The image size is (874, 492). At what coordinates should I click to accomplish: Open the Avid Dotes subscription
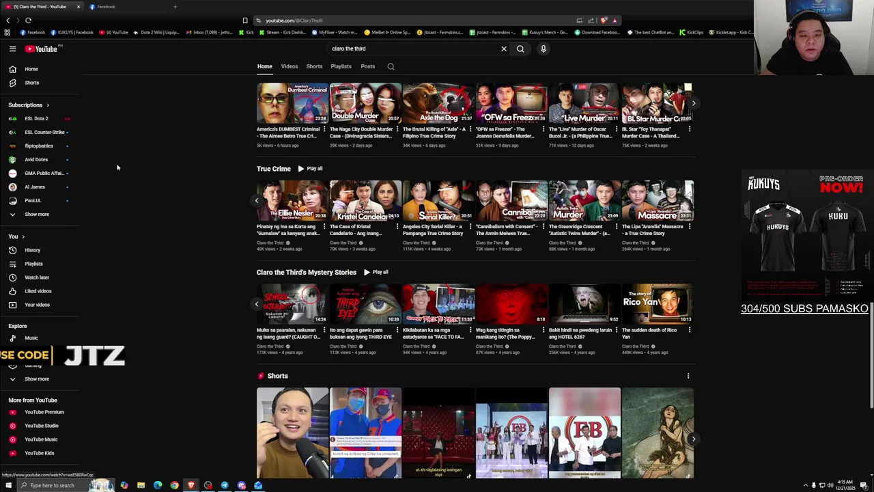click(x=36, y=160)
